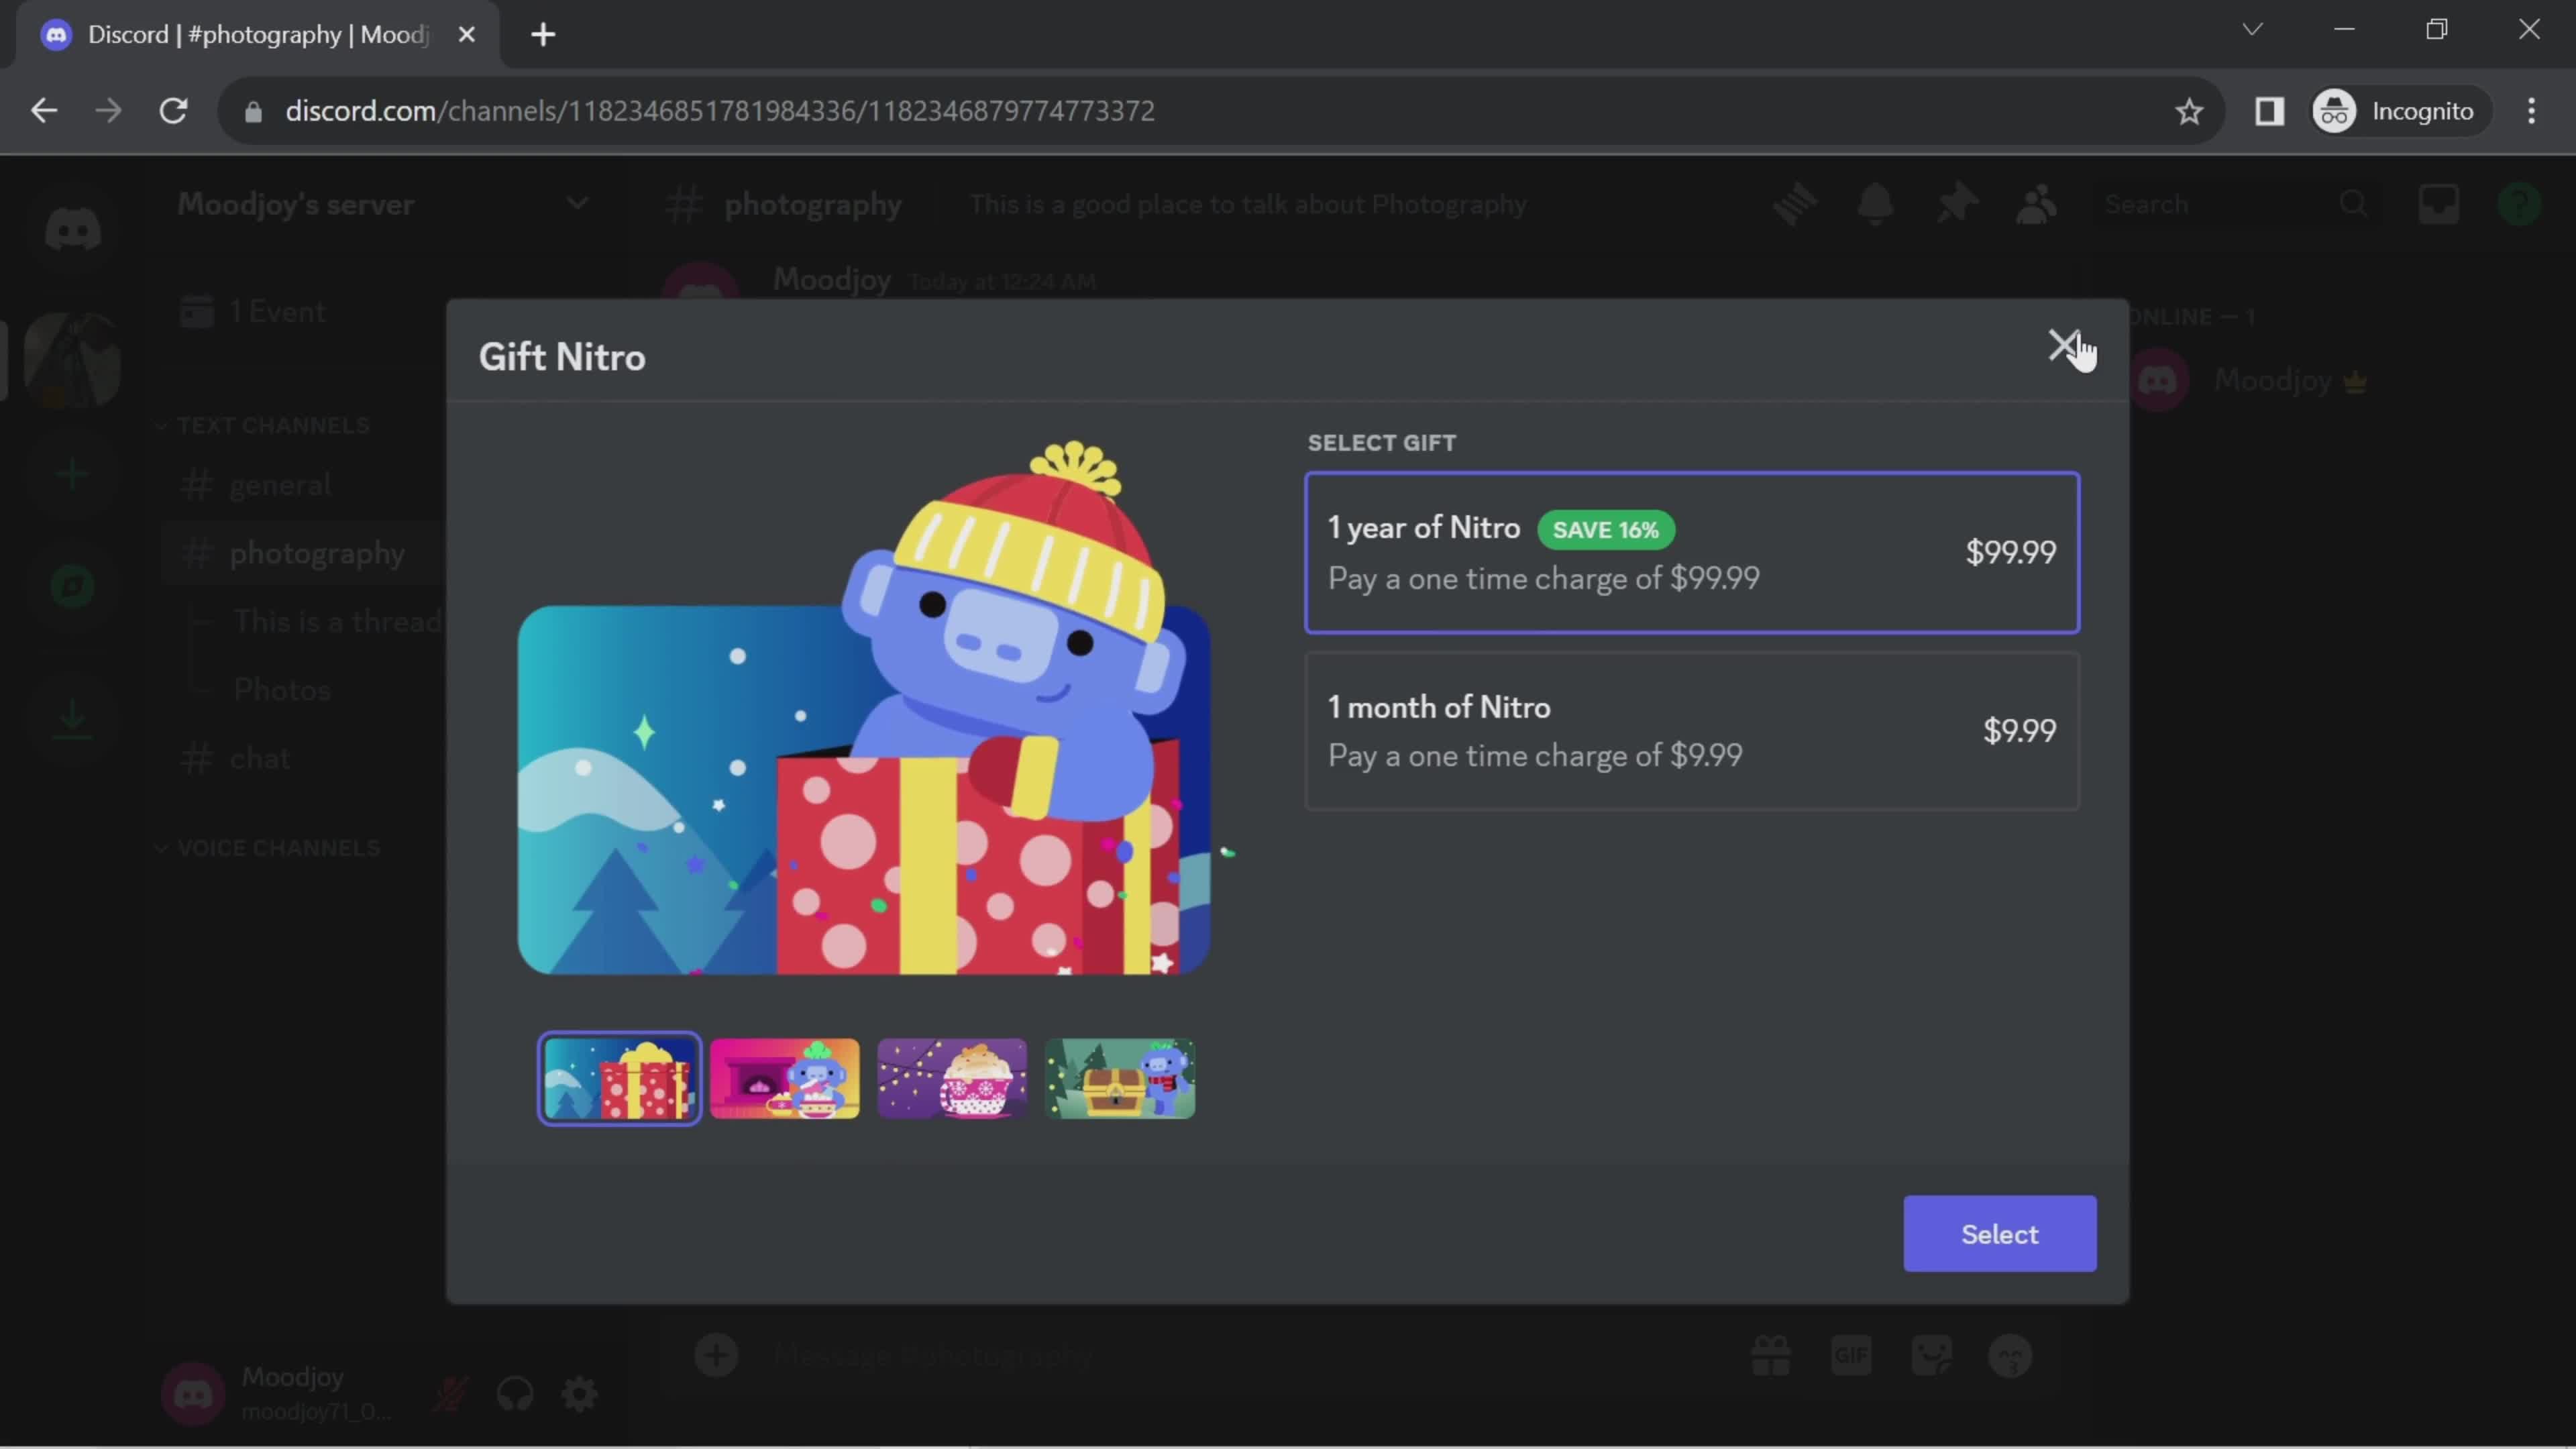This screenshot has height=1449, width=2576.
Task: Toggle the member list icon
Action: coord(2036,204)
